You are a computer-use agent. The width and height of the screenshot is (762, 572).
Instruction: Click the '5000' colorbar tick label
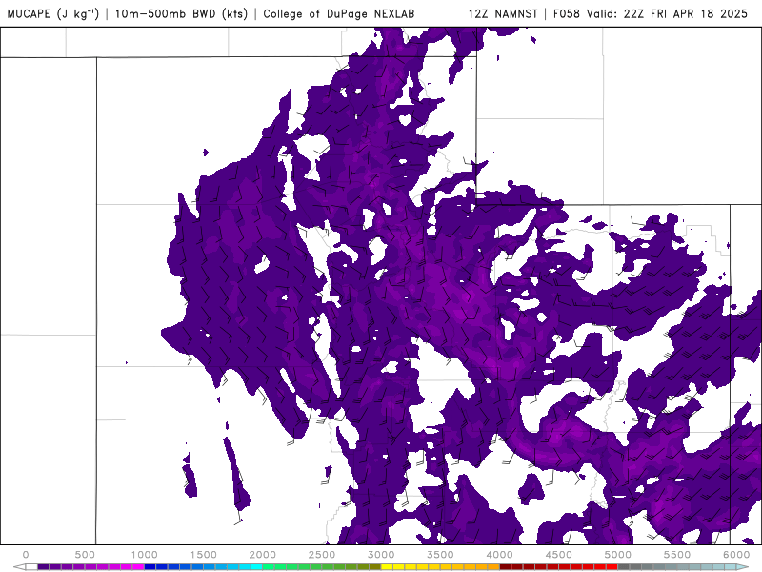[617, 555]
